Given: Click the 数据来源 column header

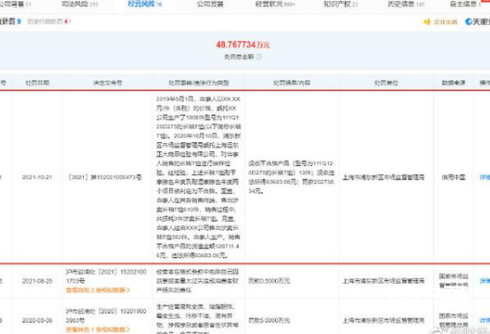Looking at the screenshot, I should (454, 83).
